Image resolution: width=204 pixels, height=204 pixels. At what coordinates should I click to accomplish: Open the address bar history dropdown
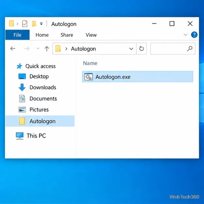coord(131,49)
